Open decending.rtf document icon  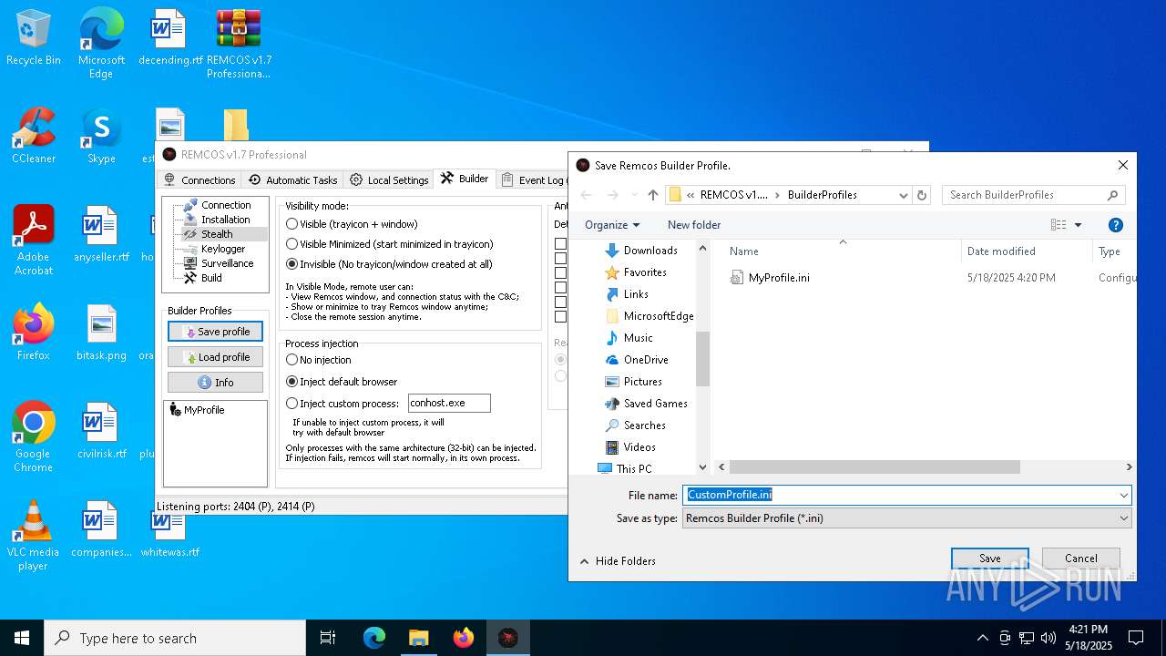coord(169,38)
